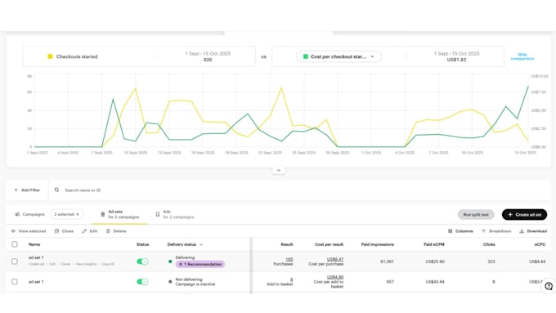The image size is (556, 313).
Task: Click eCPC column header
Action: tap(540, 244)
